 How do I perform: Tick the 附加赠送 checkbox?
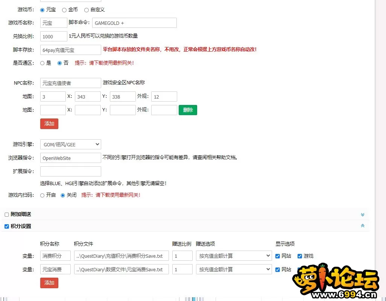coord(7,214)
